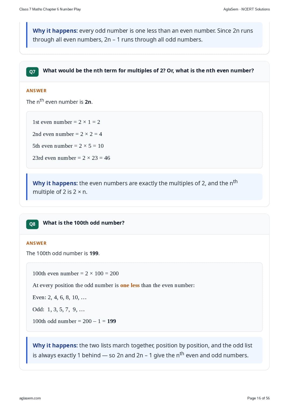289x408 pixels.
Task: Click the green Q8 badge
Action: [x=32, y=224]
